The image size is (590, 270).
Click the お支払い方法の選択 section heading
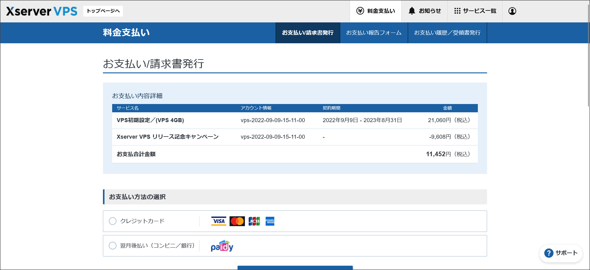point(137,197)
